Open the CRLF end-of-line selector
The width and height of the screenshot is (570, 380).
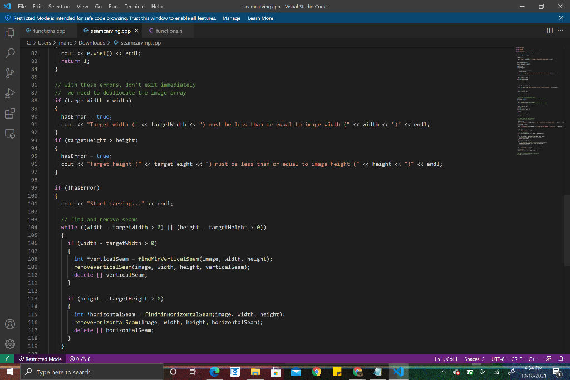(516, 359)
